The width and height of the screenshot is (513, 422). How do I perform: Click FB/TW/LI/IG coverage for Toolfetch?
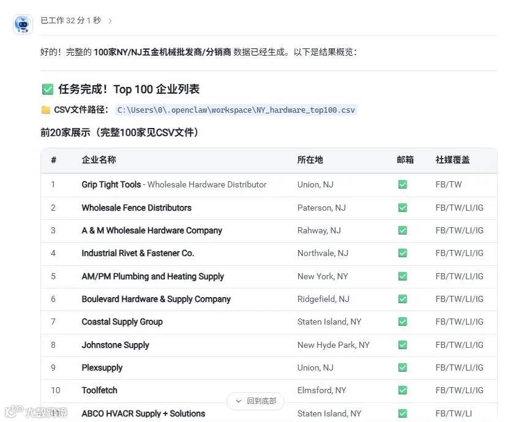pyautogui.click(x=459, y=390)
